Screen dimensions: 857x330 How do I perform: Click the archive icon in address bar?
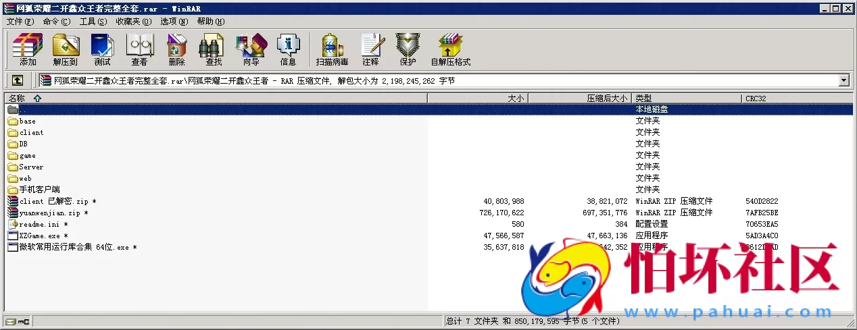coord(46,81)
